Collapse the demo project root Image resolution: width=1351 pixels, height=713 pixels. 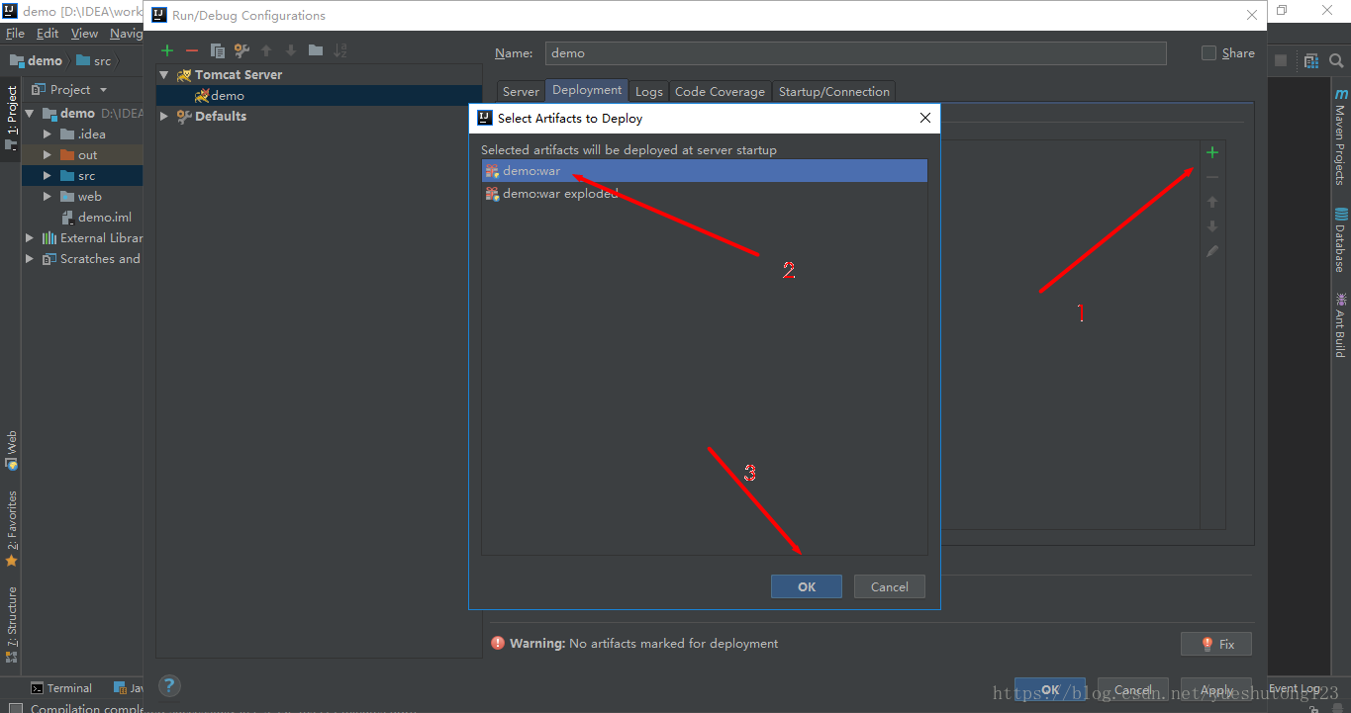point(30,114)
